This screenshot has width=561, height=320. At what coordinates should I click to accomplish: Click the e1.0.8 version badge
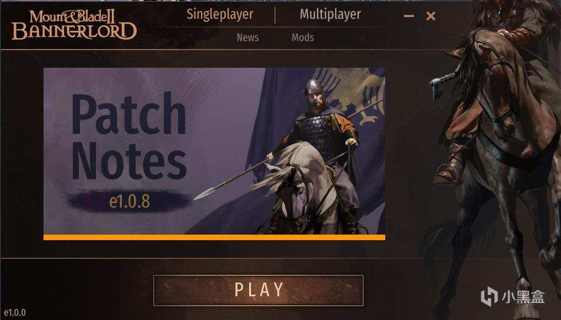(130, 201)
